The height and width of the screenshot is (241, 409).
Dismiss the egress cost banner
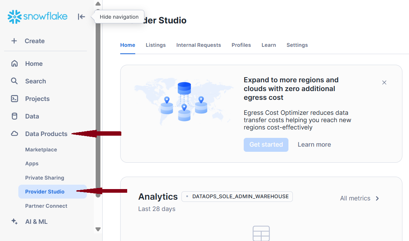click(x=384, y=83)
